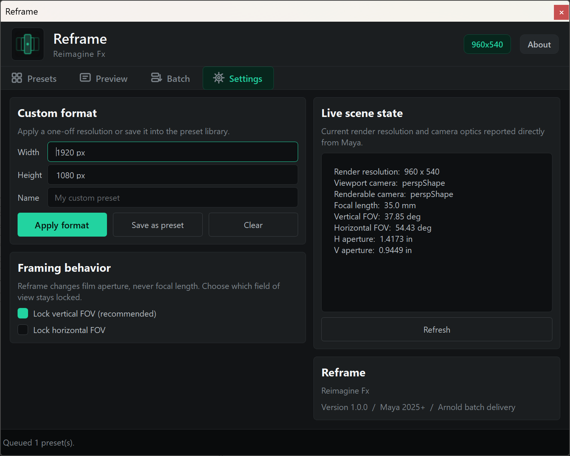
Task: Click the Name preset text field
Action: point(173,197)
